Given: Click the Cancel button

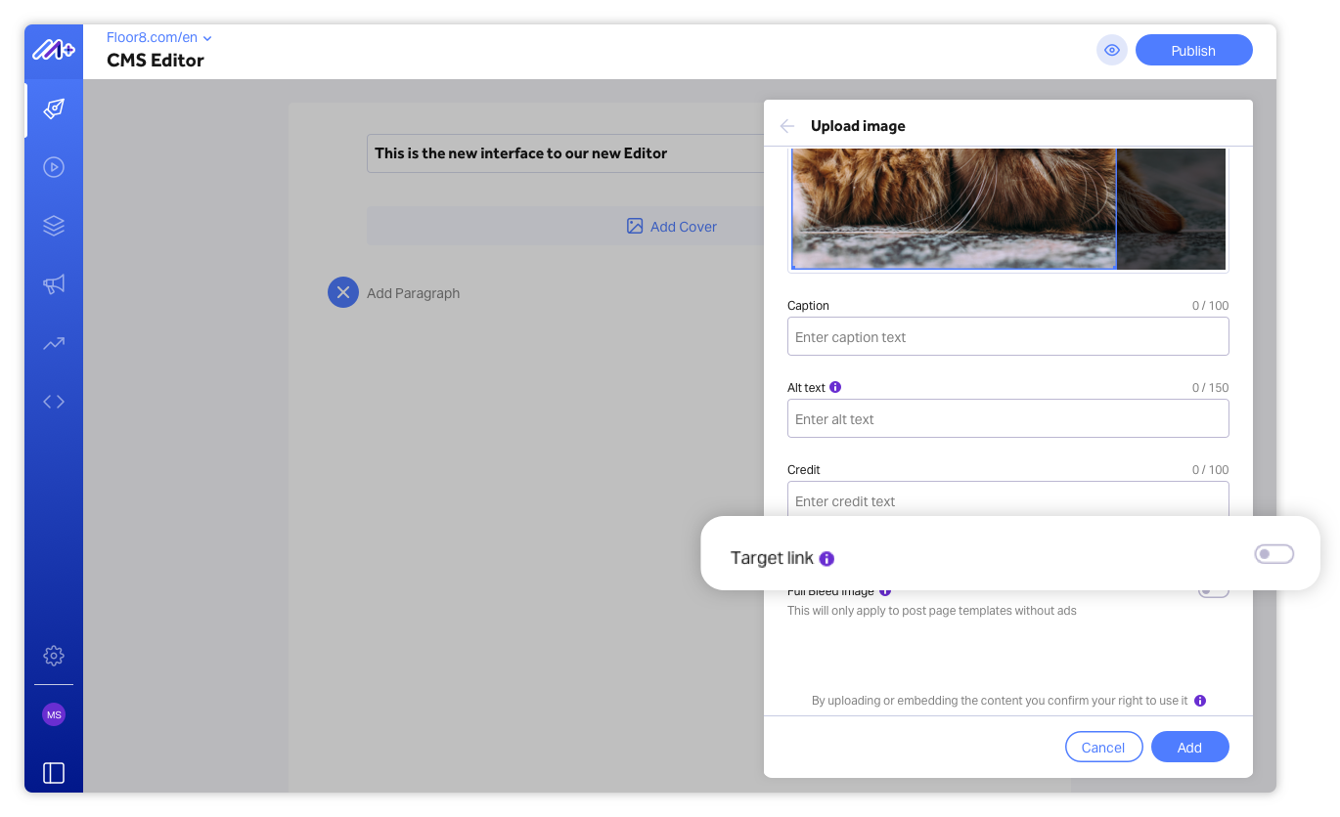Looking at the screenshot, I should (x=1103, y=747).
